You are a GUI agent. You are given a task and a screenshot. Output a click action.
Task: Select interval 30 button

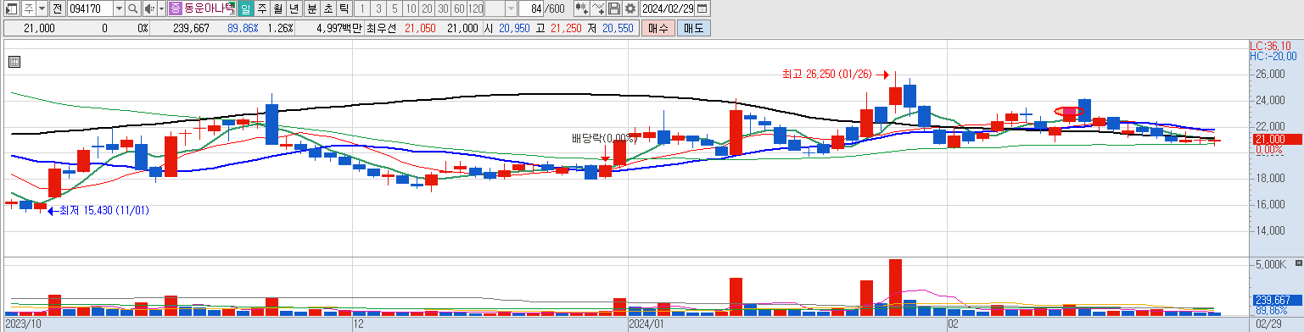coord(442,8)
